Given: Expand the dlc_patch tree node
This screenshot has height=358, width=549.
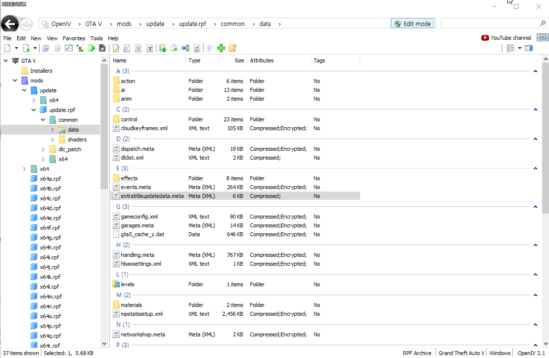Looking at the screenshot, I should (x=43, y=149).
